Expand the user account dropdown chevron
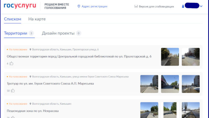This screenshot has height=118, width=209. [x=201, y=6]
